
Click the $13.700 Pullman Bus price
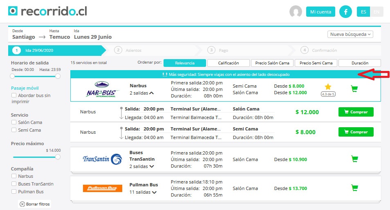coord(298,188)
